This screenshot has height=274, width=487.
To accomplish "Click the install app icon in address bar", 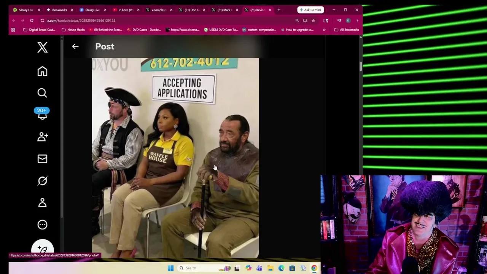I will coord(305,21).
